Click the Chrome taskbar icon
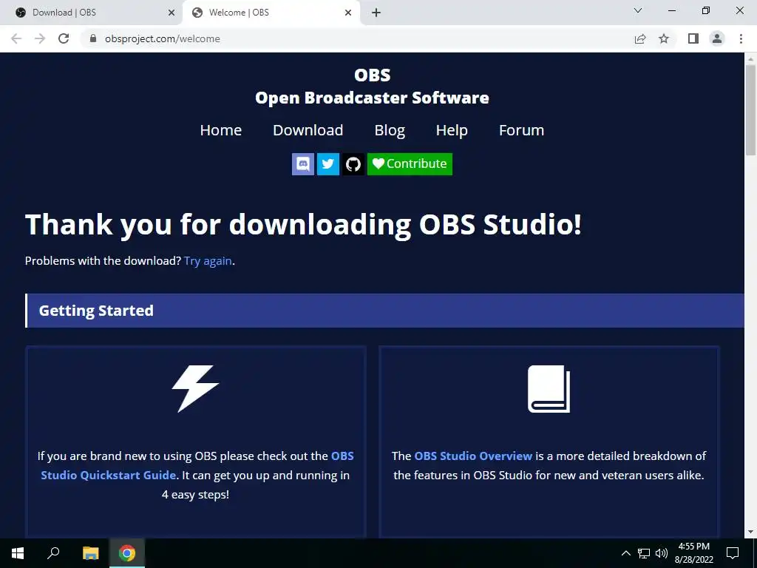Viewport: 757px width, 568px height. coord(127,553)
